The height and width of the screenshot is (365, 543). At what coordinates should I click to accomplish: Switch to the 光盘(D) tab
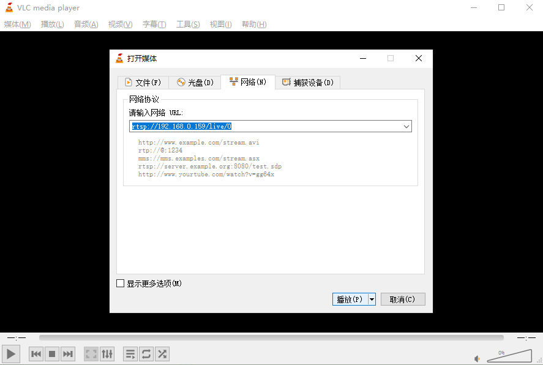click(195, 83)
